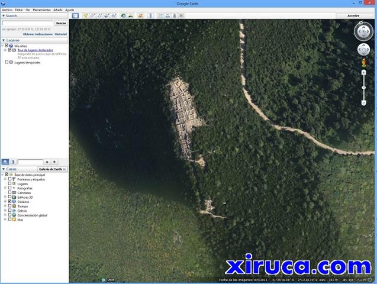
Task: Enable the Fronteras y etiquetas layer checkbox
Action: pos(9,179)
